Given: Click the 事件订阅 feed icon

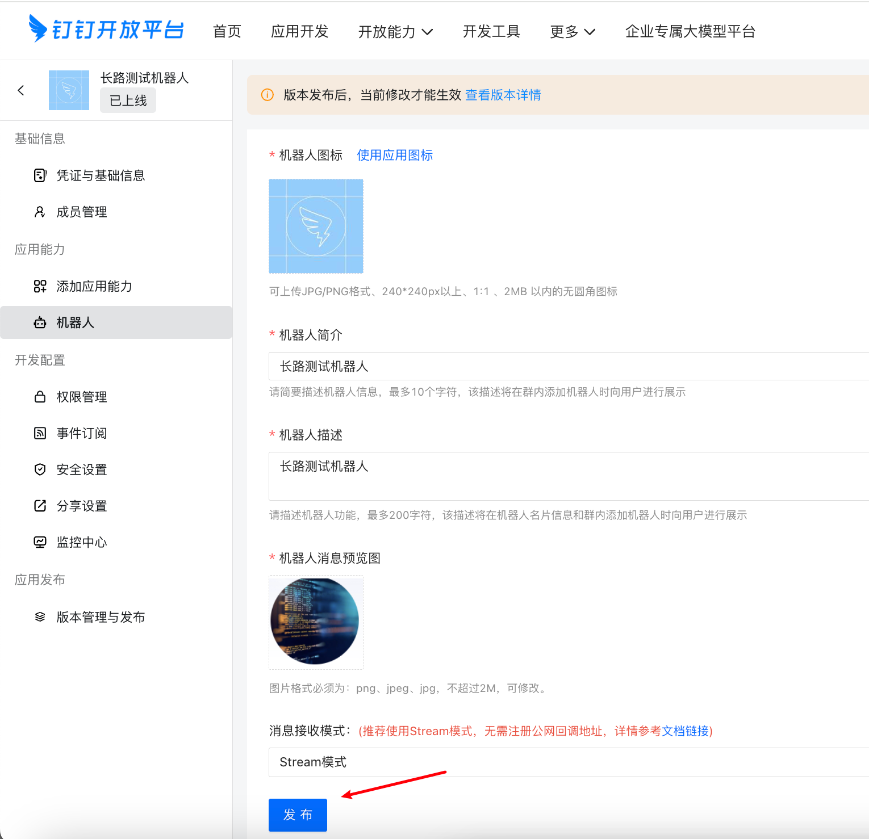Looking at the screenshot, I should (40, 433).
